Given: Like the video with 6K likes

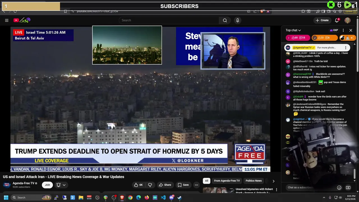Looking at the screenshot, I should pos(139,185).
